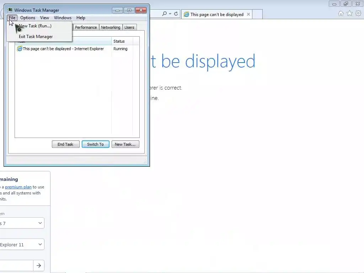
Task: Open the Windows menu
Action: (x=63, y=18)
